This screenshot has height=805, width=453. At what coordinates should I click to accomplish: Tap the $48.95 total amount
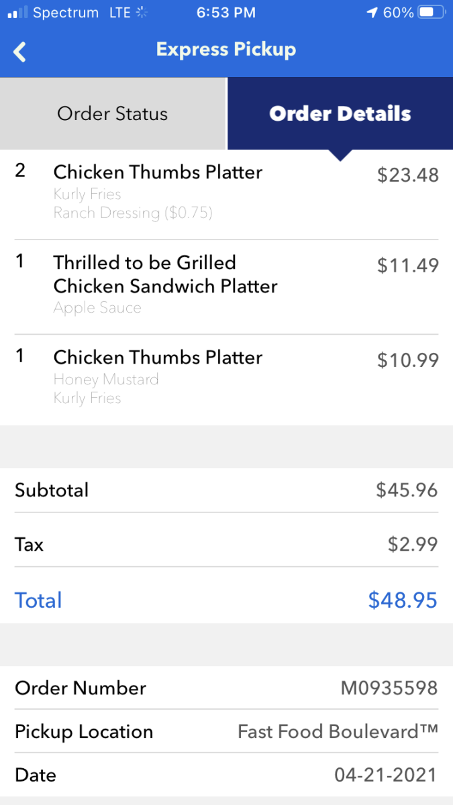[403, 600]
